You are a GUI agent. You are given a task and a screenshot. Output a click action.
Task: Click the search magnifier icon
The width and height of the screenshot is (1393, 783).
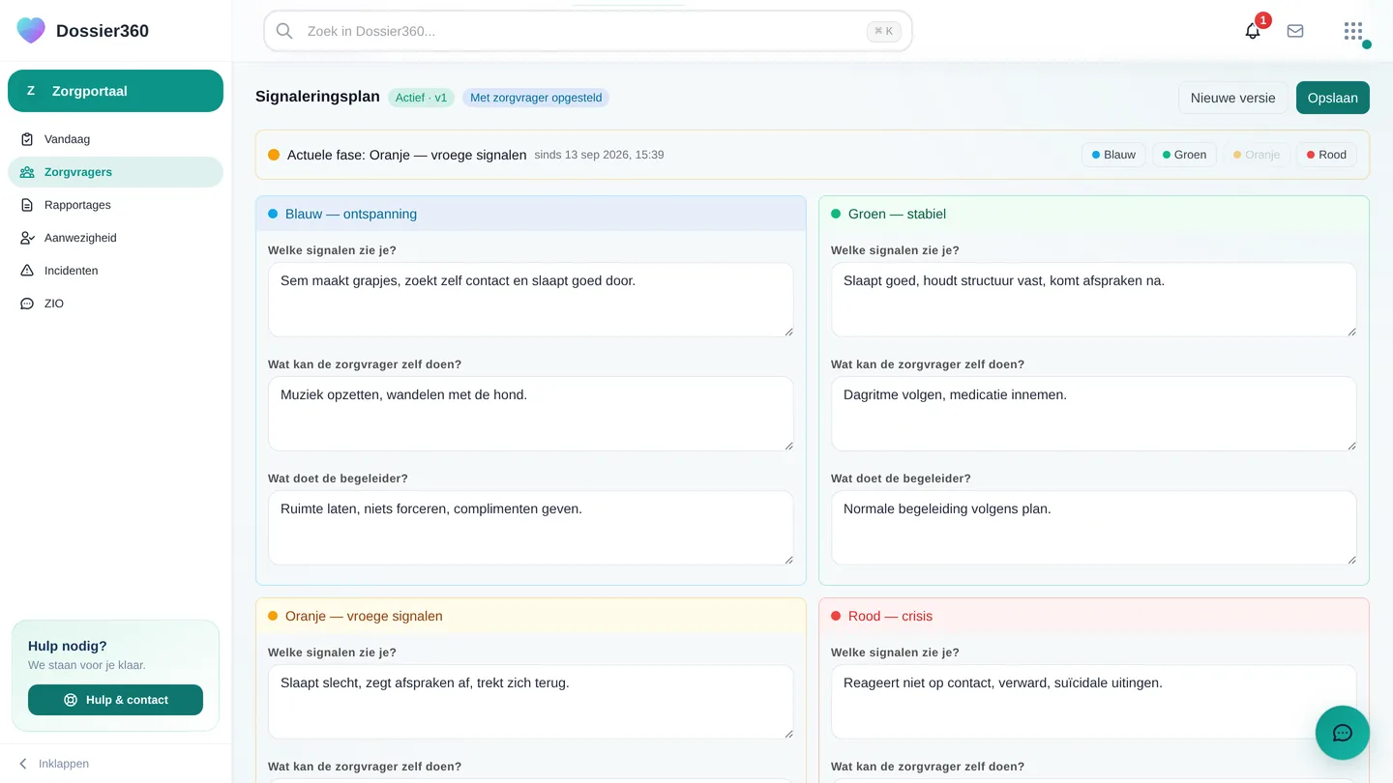(284, 31)
